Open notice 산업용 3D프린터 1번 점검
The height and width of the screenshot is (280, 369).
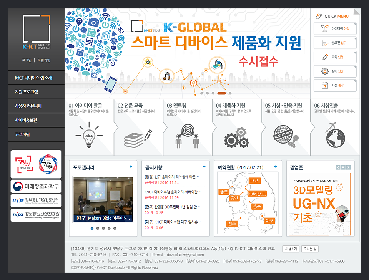click(x=172, y=207)
